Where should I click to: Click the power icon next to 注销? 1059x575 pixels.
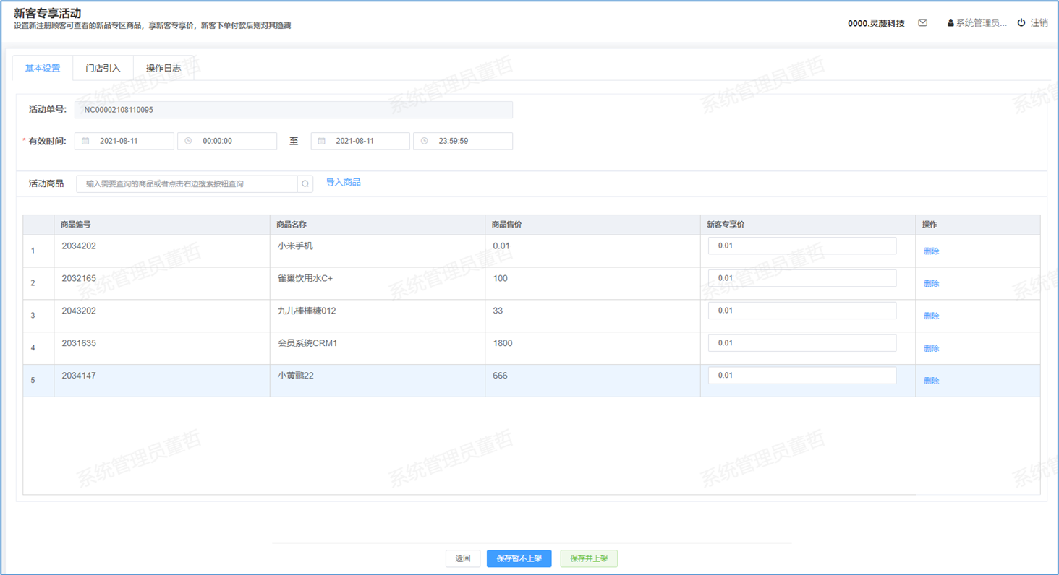[1021, 23]
